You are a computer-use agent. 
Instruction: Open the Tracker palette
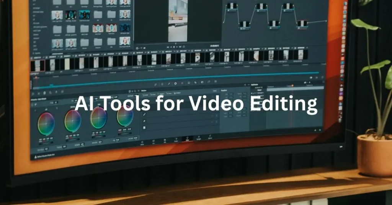click(x=182, y=83)
